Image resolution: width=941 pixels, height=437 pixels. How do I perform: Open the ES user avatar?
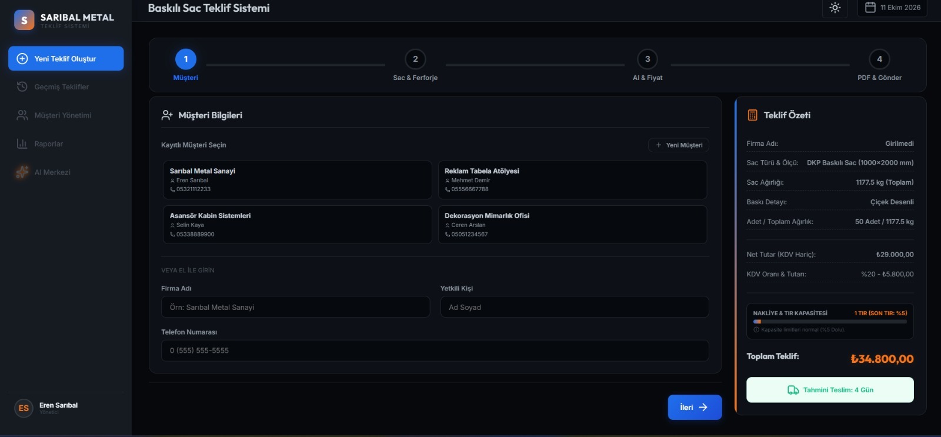(24, 408)
